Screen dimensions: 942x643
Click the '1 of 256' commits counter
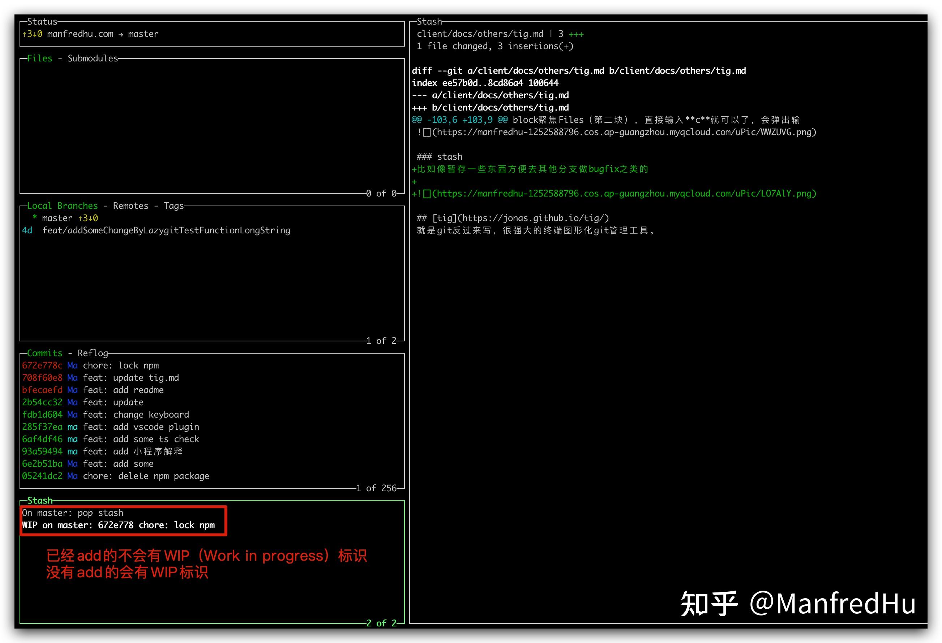point(376,488)
